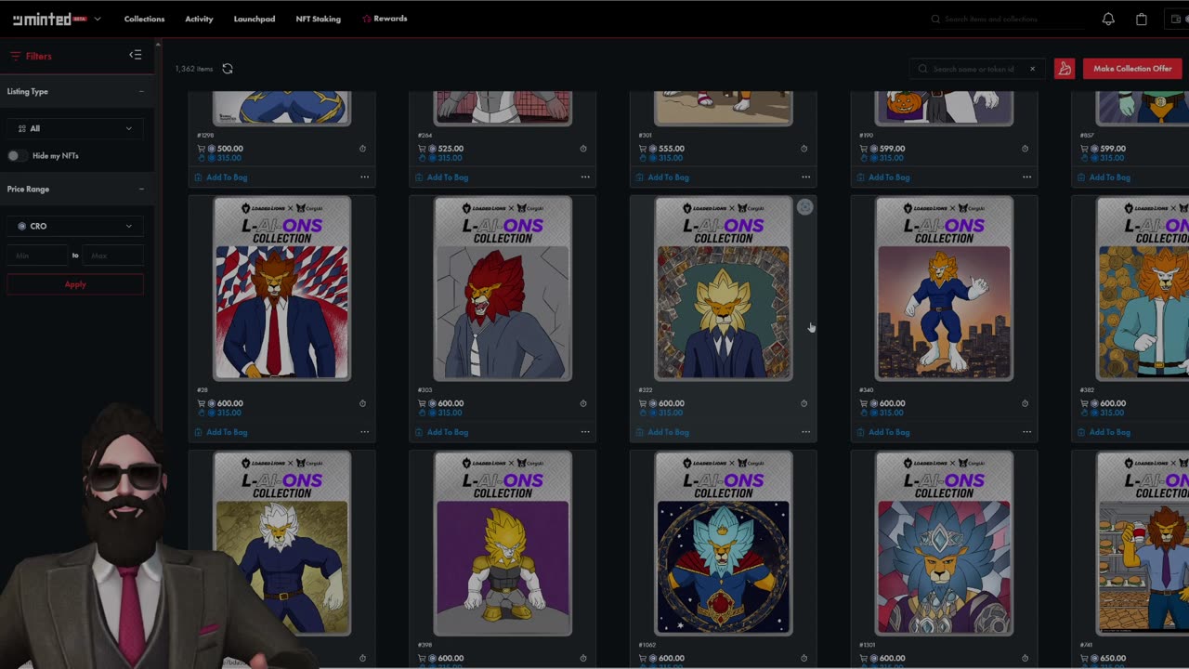Collapse Listing Type section
The image size is (1189, 669).
click(141, 91)
